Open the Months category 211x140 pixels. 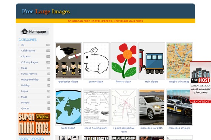pyautogui.click(x=25, y=103)
